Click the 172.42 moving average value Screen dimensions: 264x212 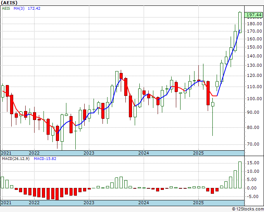pyautogui.click(x=34, y=8)
